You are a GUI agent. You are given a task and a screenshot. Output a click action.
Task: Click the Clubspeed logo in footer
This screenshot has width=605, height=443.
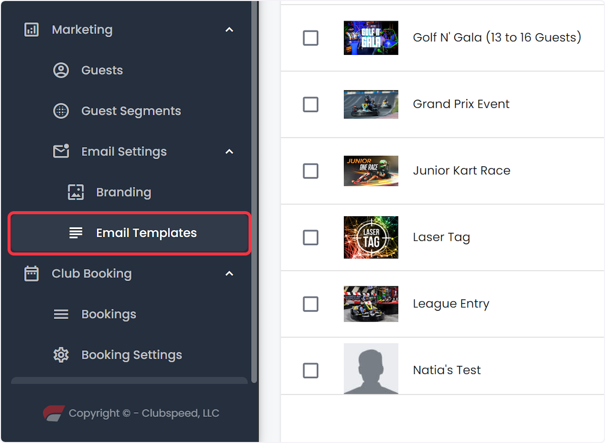click(54, 413)
